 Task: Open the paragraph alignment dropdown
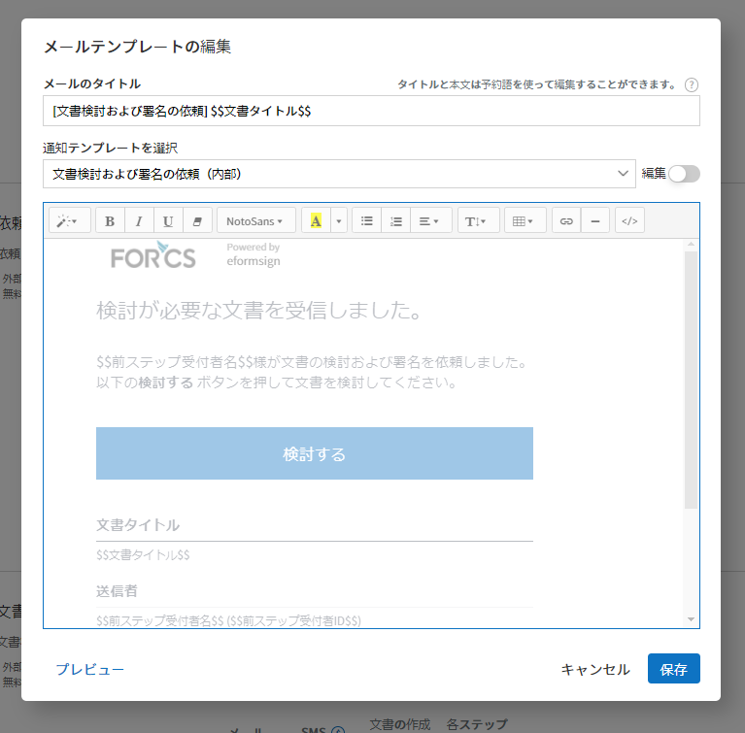(x=429, y=221)
